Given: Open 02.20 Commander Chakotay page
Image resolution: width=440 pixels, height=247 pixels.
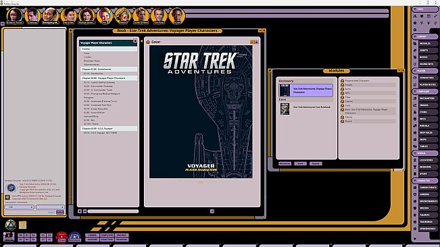Looking at the screenshot, I should 98,86.
